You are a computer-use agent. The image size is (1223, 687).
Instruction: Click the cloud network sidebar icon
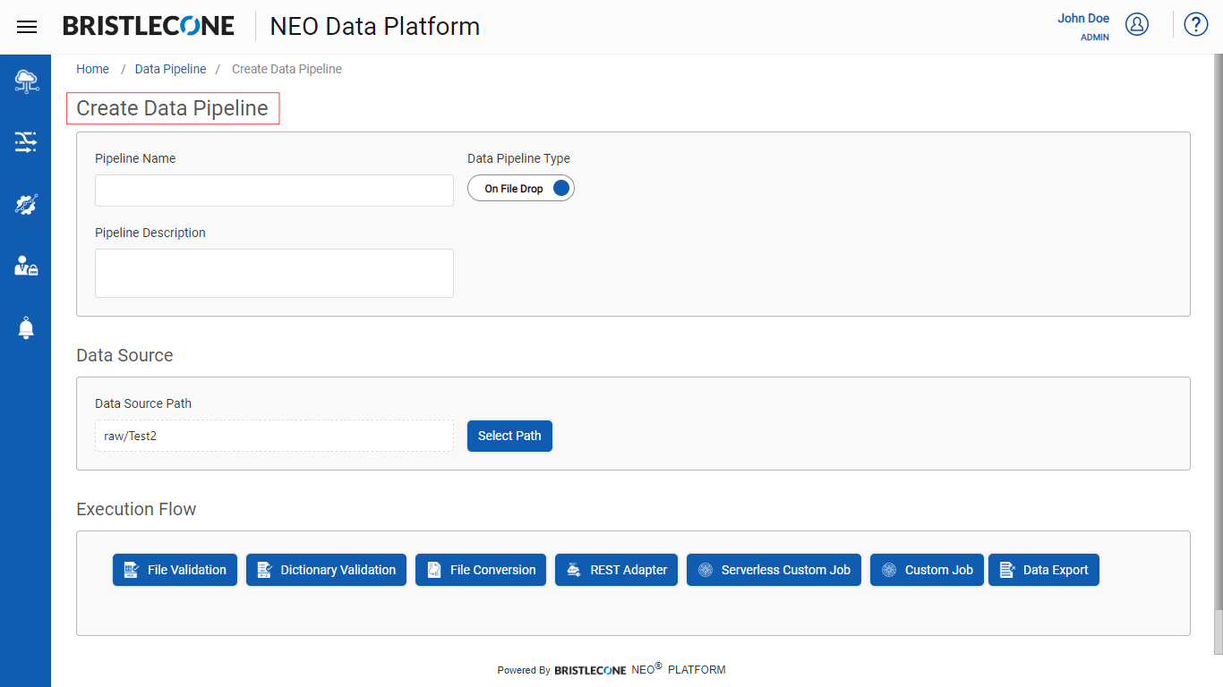click(26, 81)
